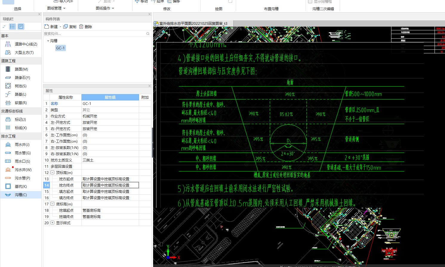The width and height of the screenshot is (445, 267).
Task: Click the search magnifier icon in component list
Action: coord(148,34)
